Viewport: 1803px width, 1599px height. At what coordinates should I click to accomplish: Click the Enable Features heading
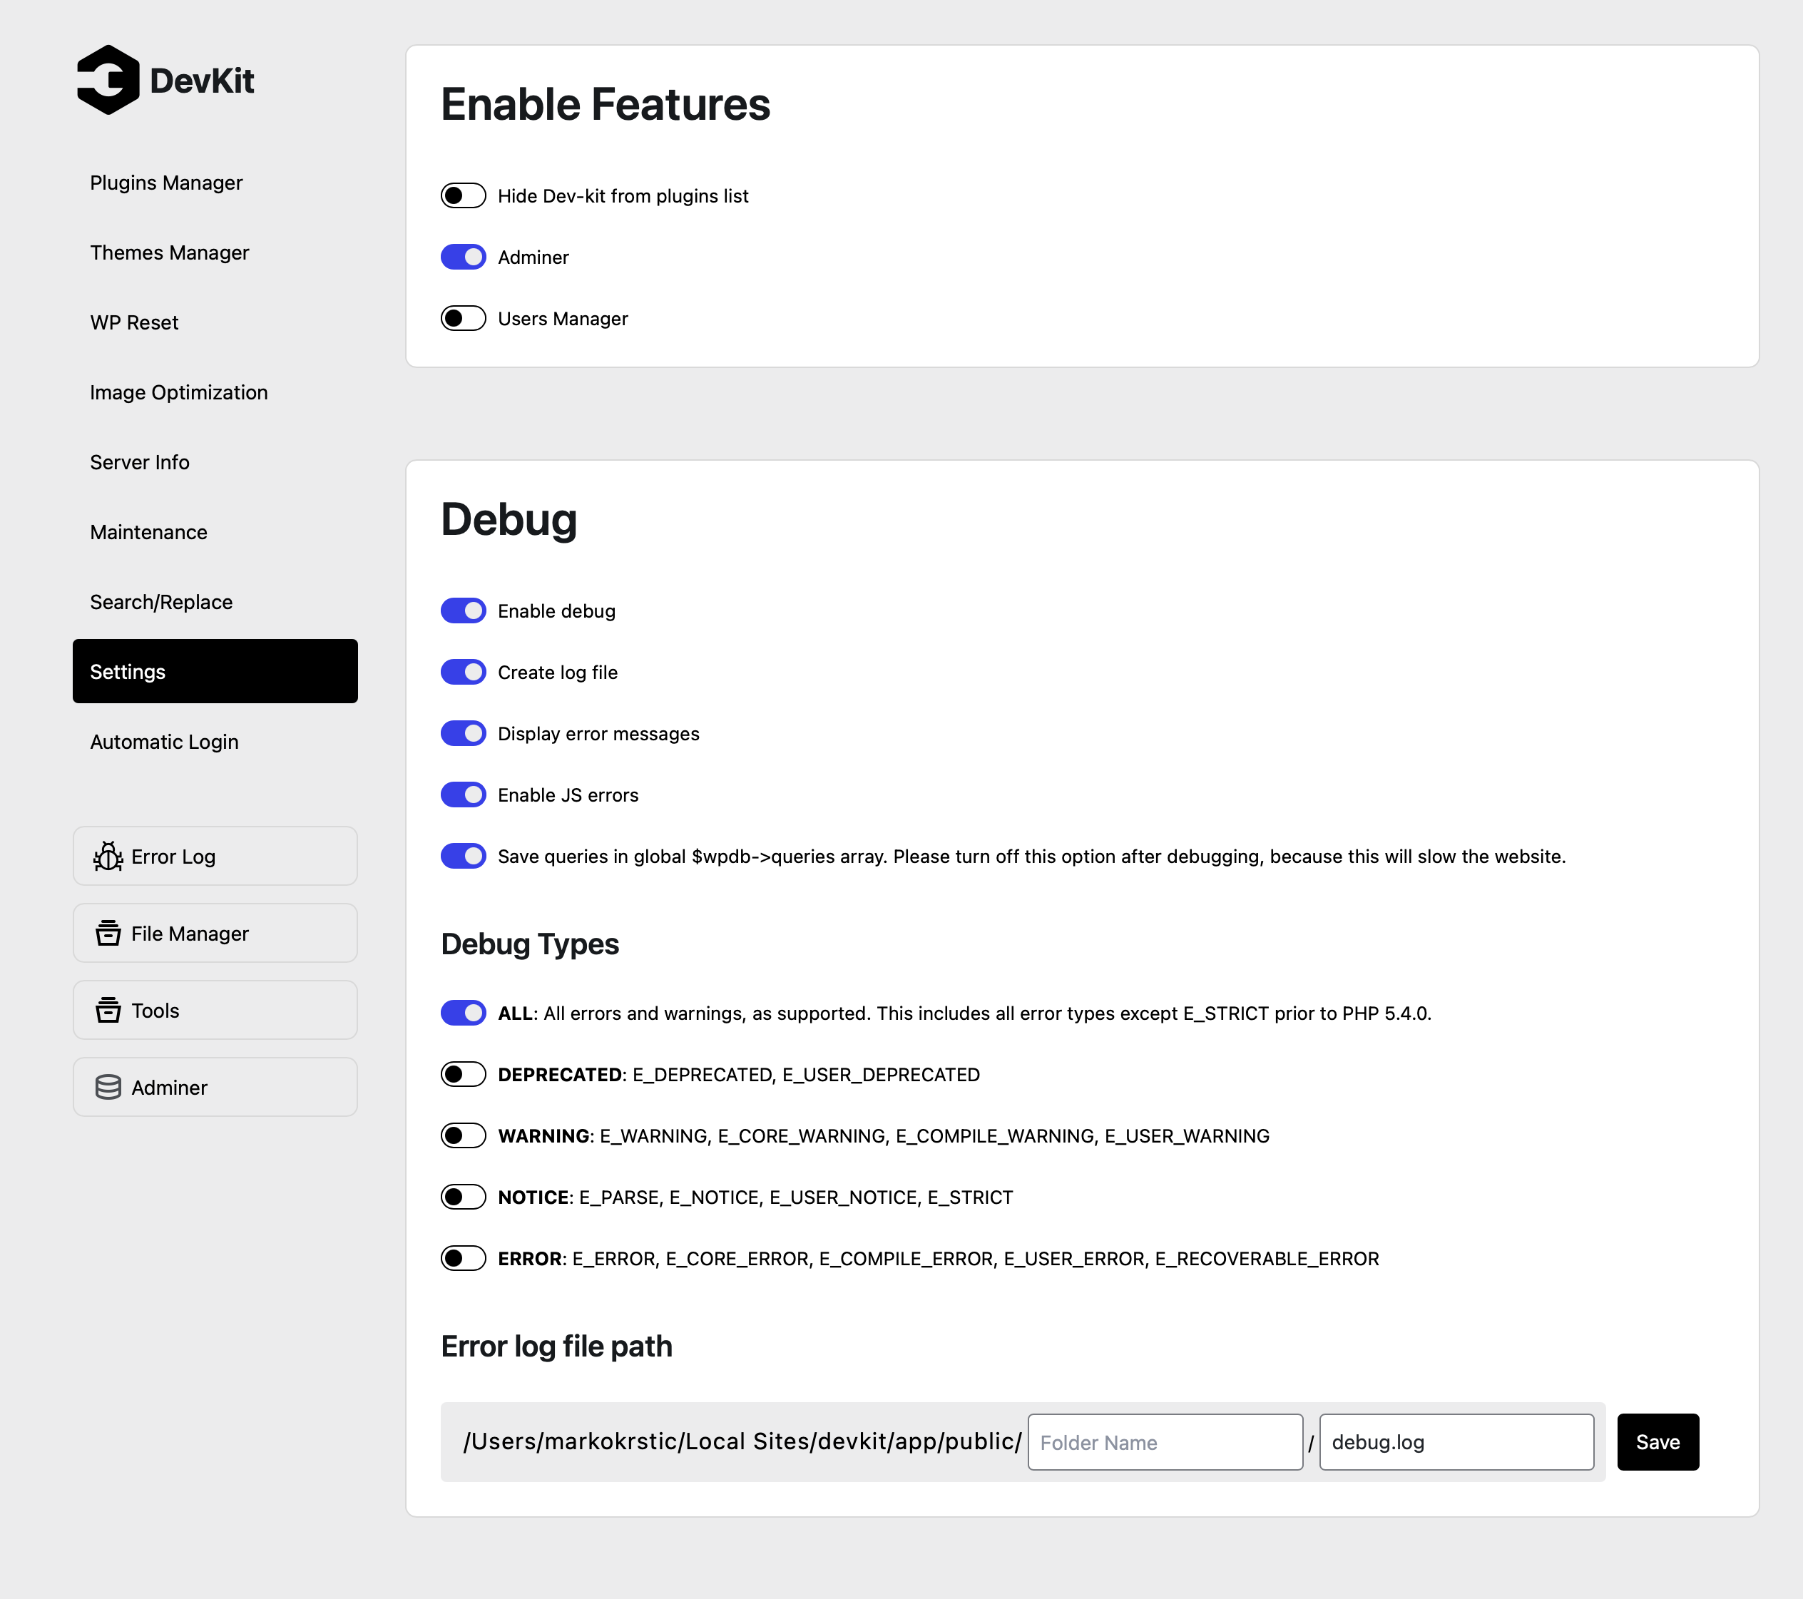point(605,104)
